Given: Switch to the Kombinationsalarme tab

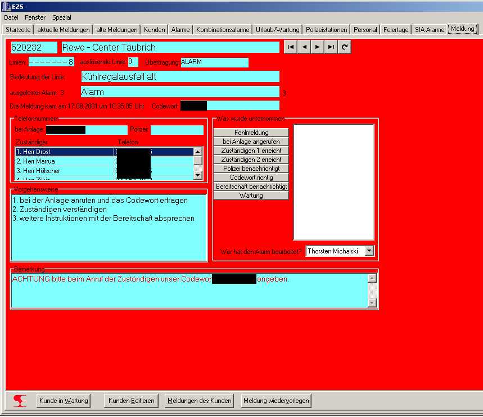Looking at the screenshot, I should pos(223,30).
